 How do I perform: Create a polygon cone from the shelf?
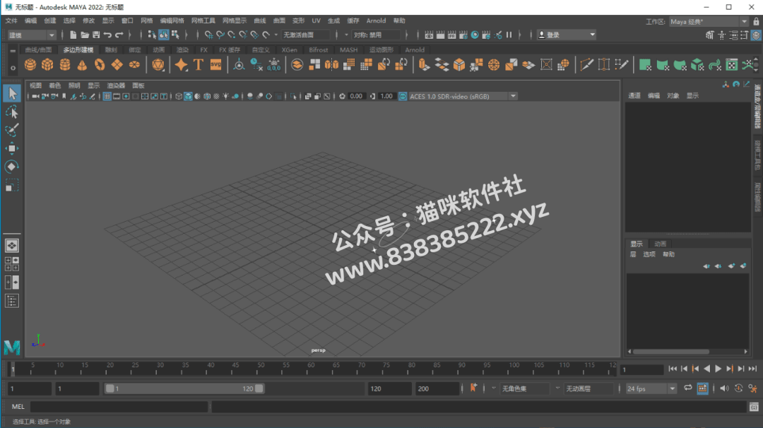coord(82,65)
